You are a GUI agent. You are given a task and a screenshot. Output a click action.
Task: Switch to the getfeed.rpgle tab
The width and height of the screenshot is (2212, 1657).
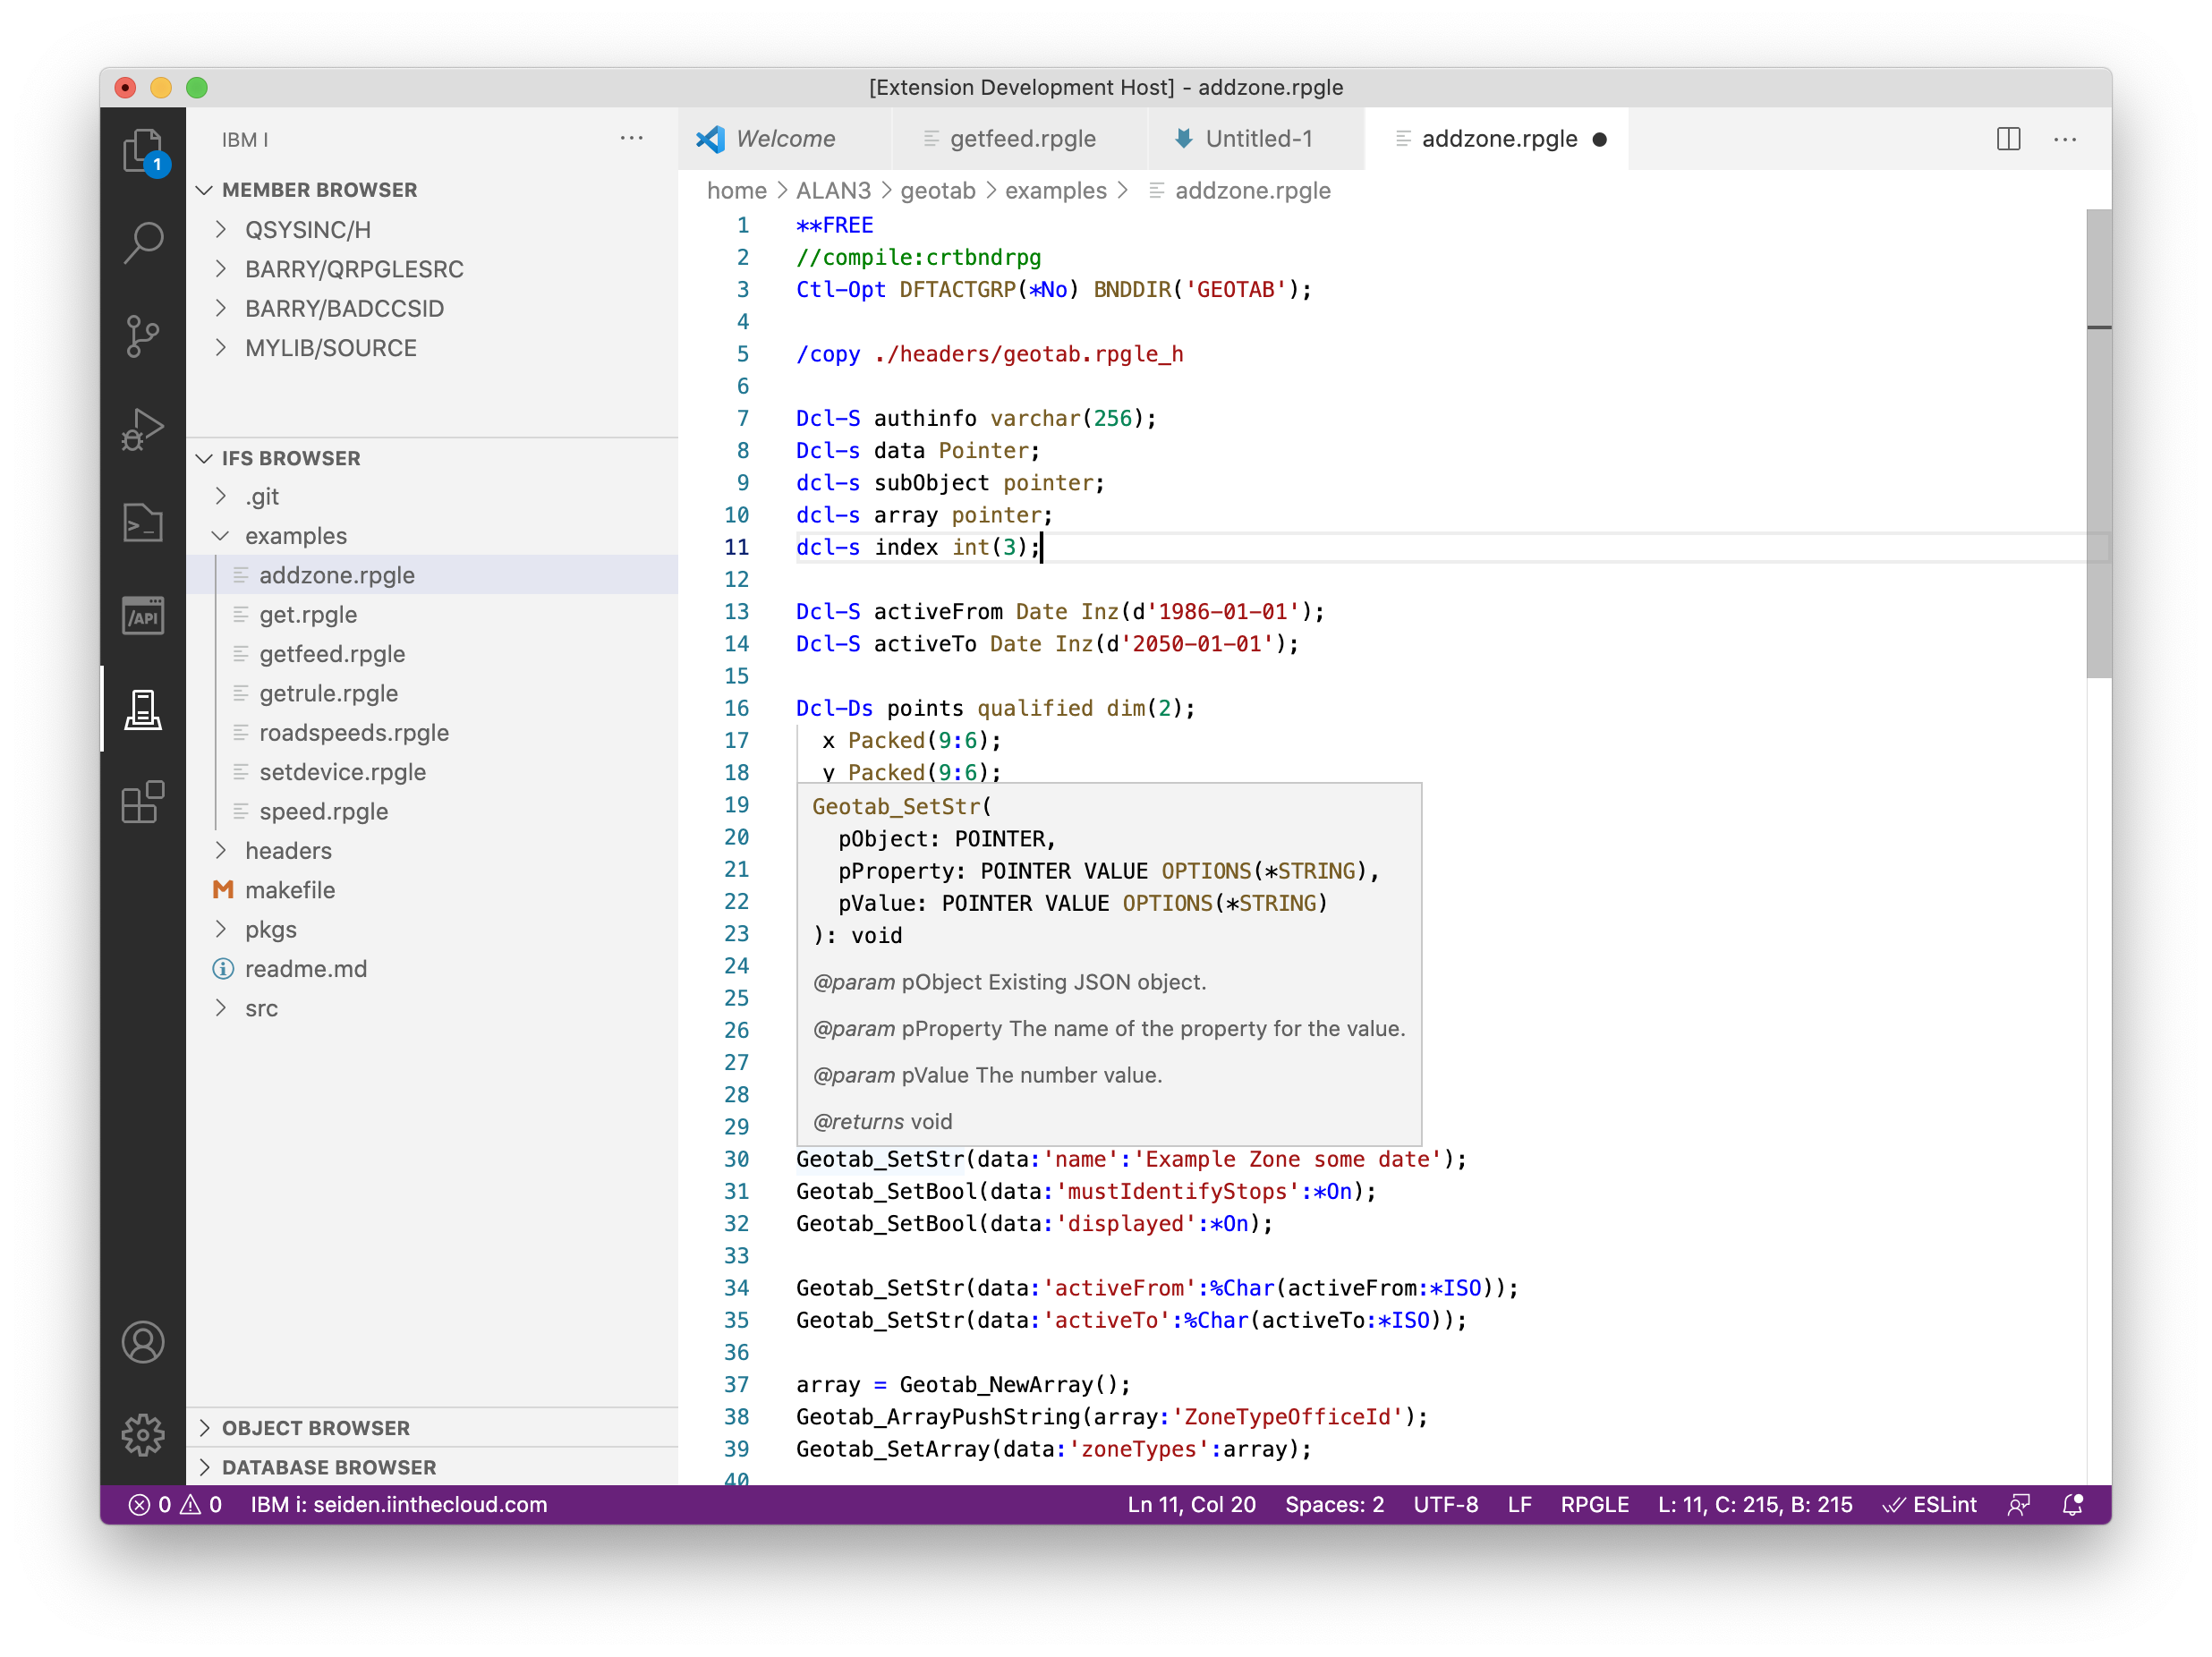pyautogui.click(x=1022, y=139)
